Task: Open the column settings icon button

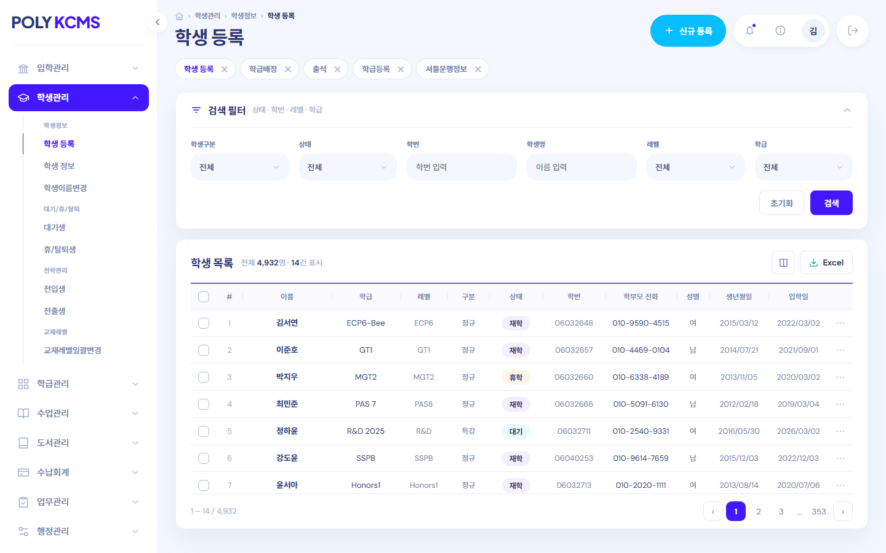Action: click(x=783, y=262)
